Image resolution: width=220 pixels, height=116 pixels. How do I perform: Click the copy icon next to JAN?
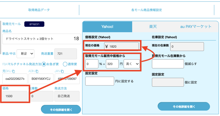coord(62,71)
